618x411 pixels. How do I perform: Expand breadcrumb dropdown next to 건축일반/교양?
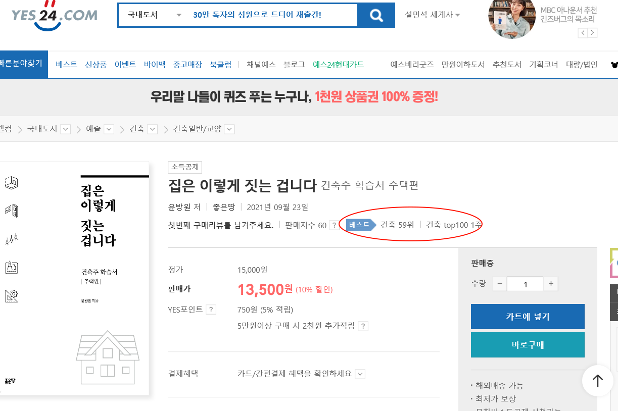229,129
